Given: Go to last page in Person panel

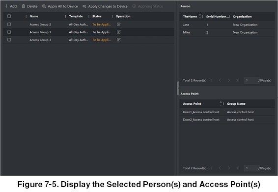Looking at the screenshot, I should point(238,80).
